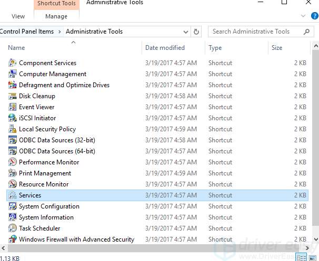Sort files by Size column

[x=277, y=48]
